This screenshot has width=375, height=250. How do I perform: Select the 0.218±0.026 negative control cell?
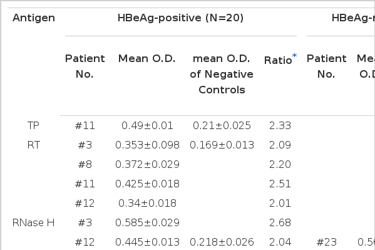pyautogui.click(x=222, y=242)
